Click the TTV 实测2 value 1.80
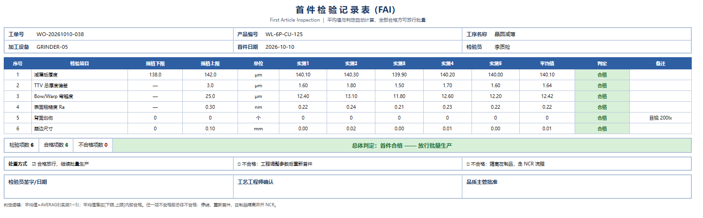 click(x=351, y=85)
